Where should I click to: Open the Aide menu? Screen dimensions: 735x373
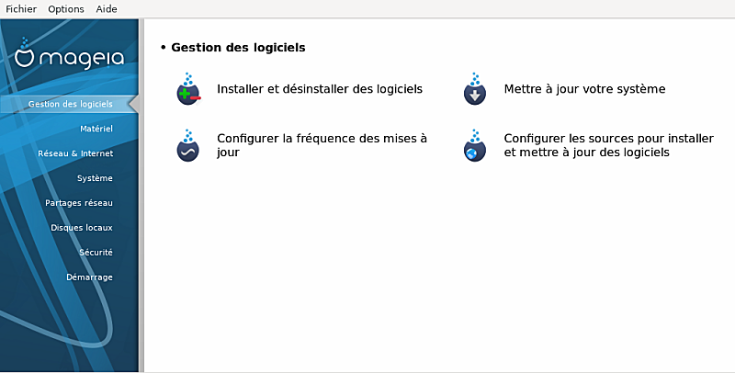(107, 9)
